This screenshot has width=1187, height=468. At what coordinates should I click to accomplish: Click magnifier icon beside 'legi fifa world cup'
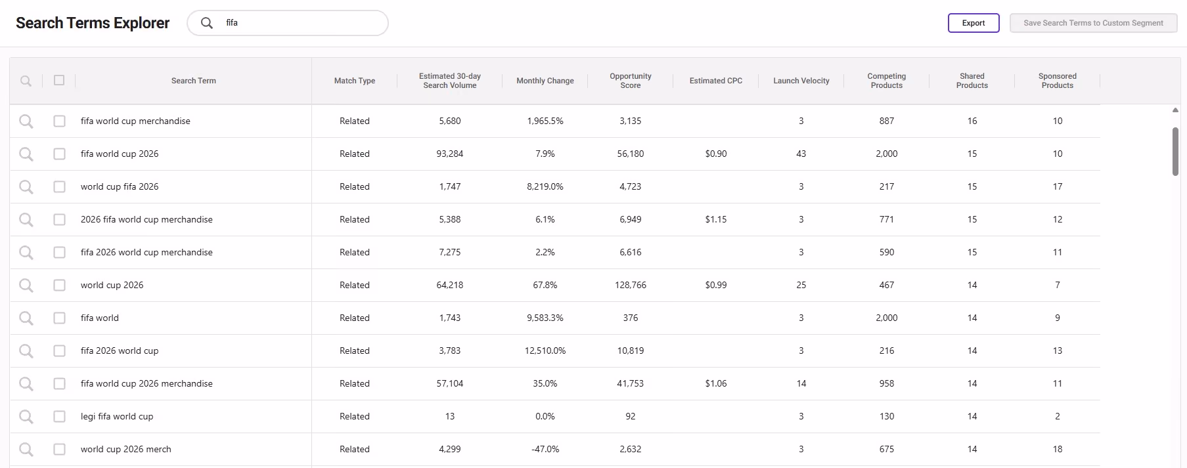[x=26, y=416]
